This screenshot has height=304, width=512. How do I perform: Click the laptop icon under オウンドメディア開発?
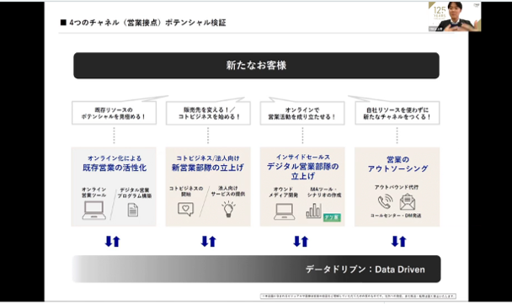285,211
